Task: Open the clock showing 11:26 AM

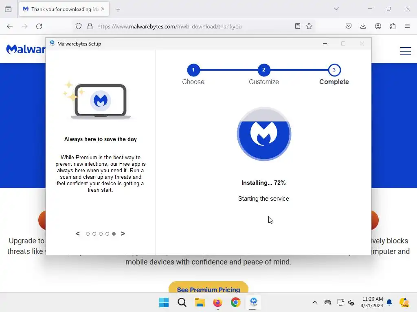Action: click(x=372, y=302)
